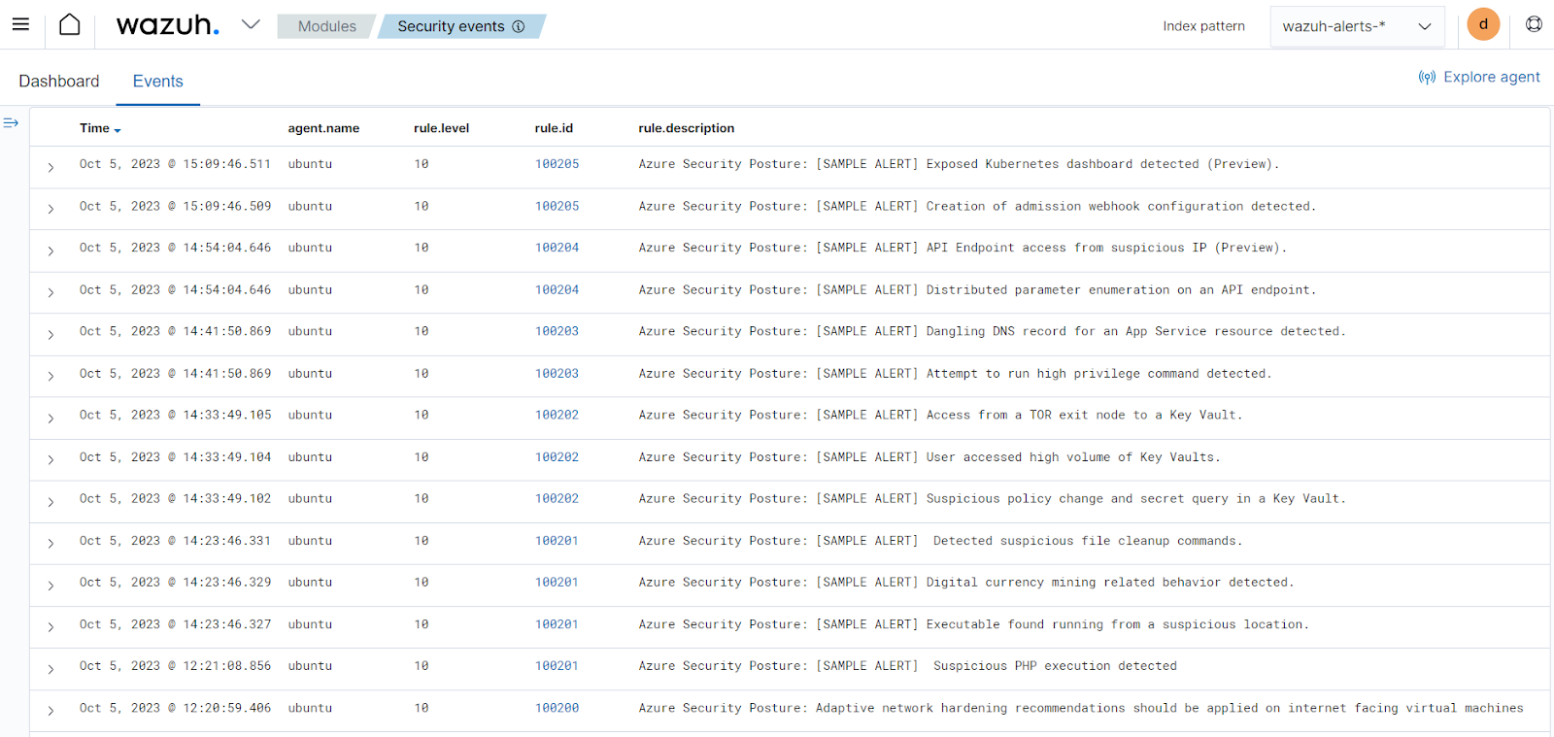Expand row for Distributed parameter enumeration alert
The height and width of the screenshot is (737, 1554).
51,292
